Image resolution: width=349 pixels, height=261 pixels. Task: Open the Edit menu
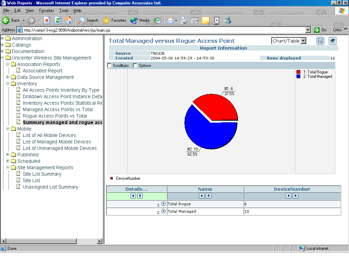point(17,11)
